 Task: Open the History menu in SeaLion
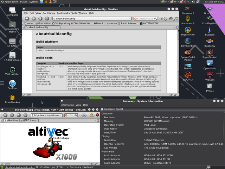[51, 13]
